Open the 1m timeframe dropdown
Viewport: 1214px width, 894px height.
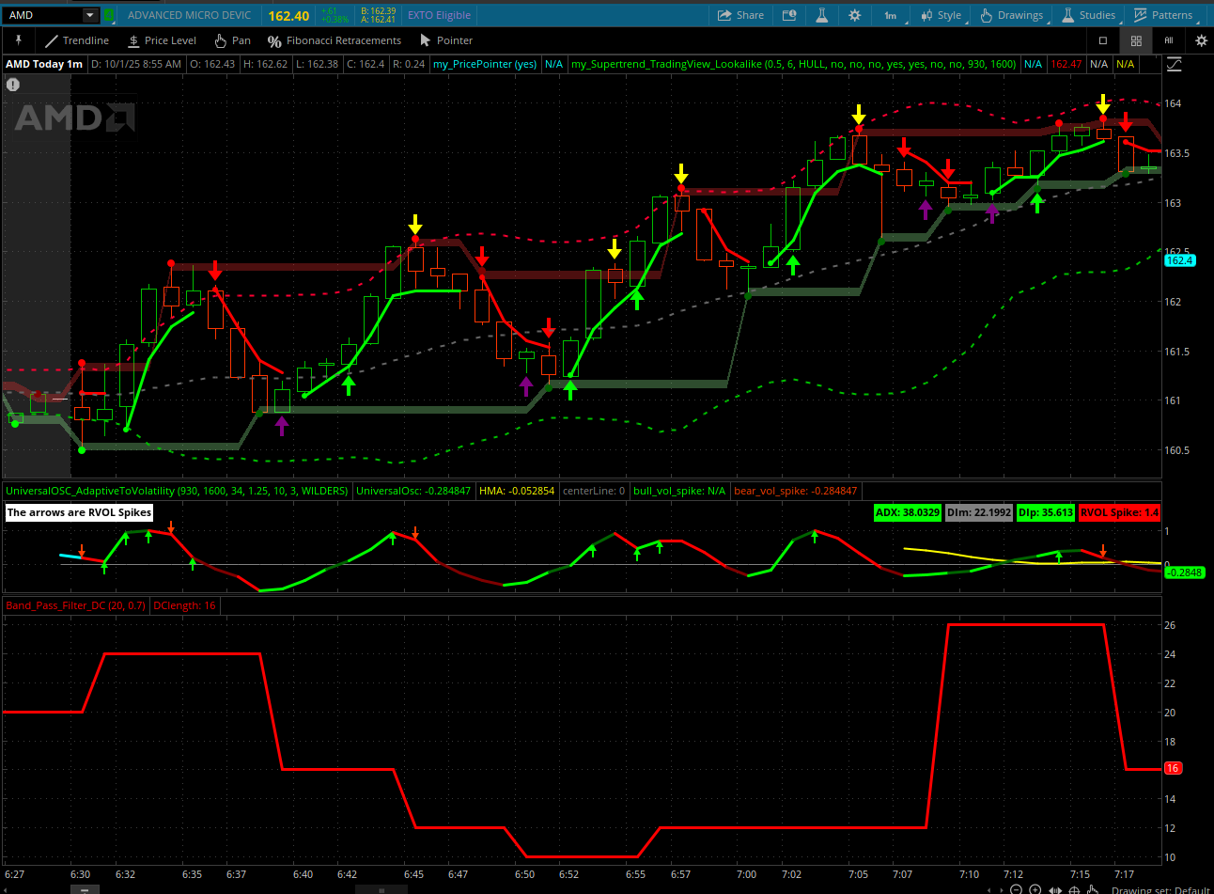890,15
